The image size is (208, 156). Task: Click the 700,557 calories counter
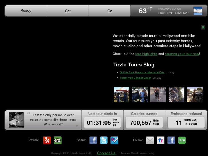tap(144, 123)
